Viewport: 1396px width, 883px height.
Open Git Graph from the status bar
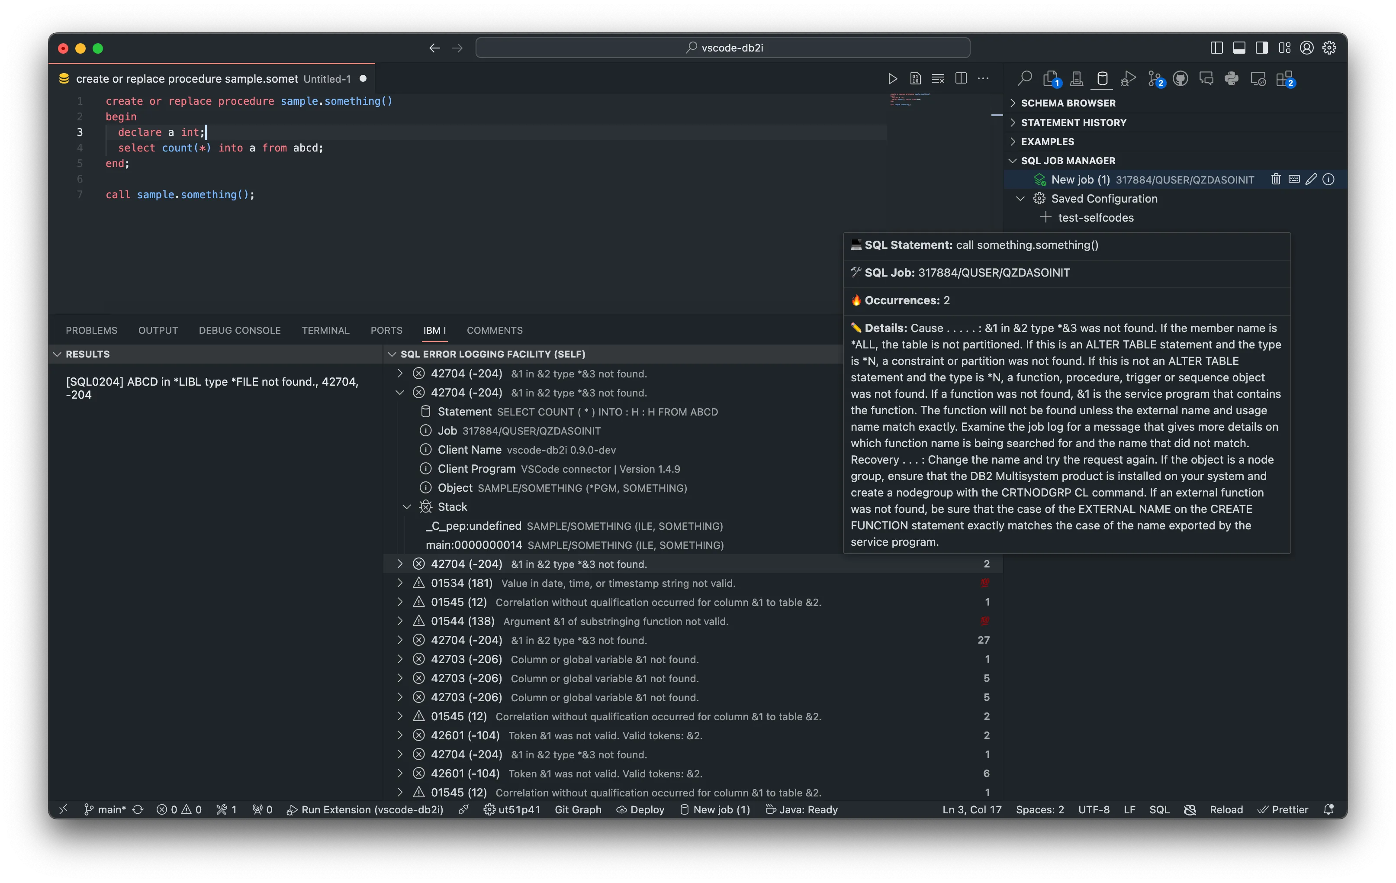point(578,809)
